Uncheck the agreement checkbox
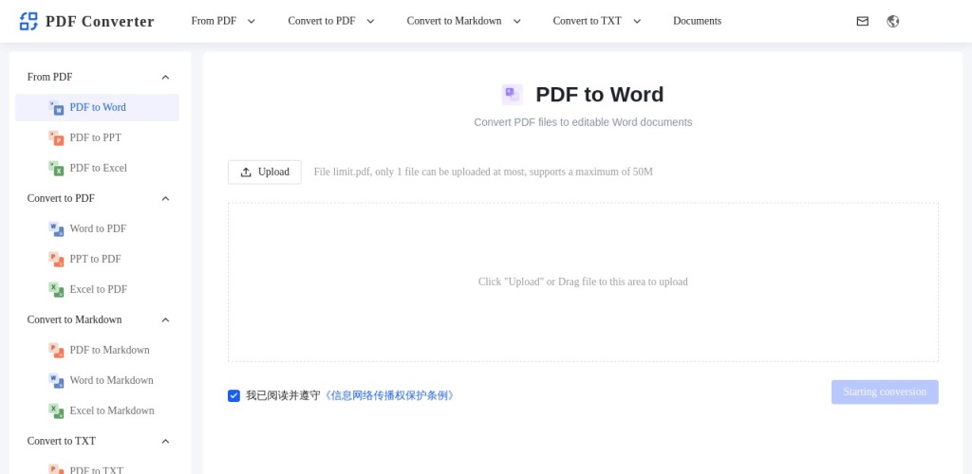 point(234,395)
